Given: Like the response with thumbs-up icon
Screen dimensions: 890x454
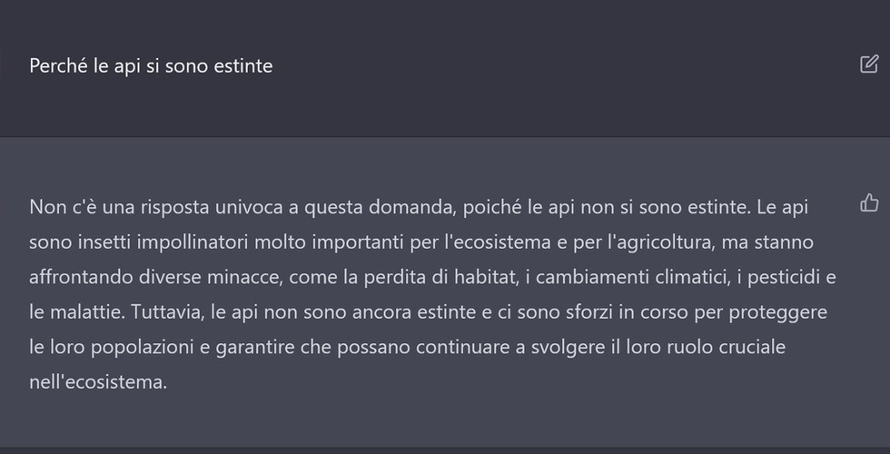Looking at the screenshot, I should click(869, 202).
